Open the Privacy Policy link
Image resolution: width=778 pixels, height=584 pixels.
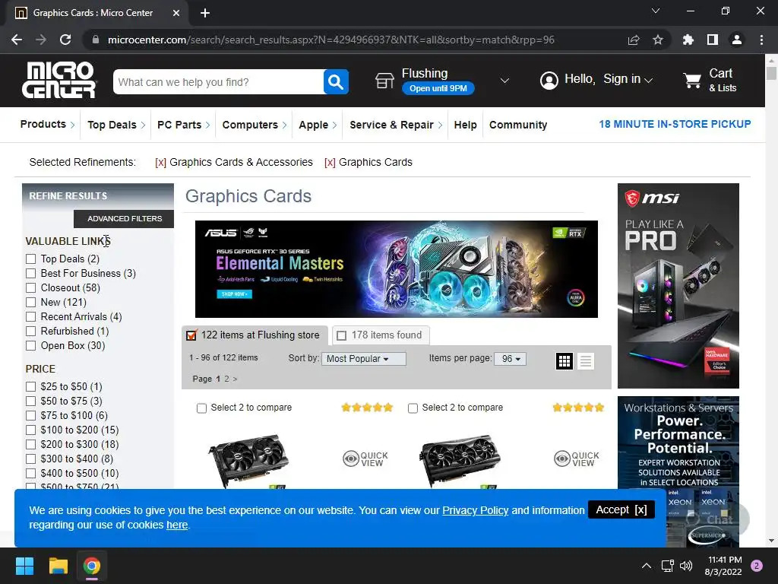click(476, 510)
